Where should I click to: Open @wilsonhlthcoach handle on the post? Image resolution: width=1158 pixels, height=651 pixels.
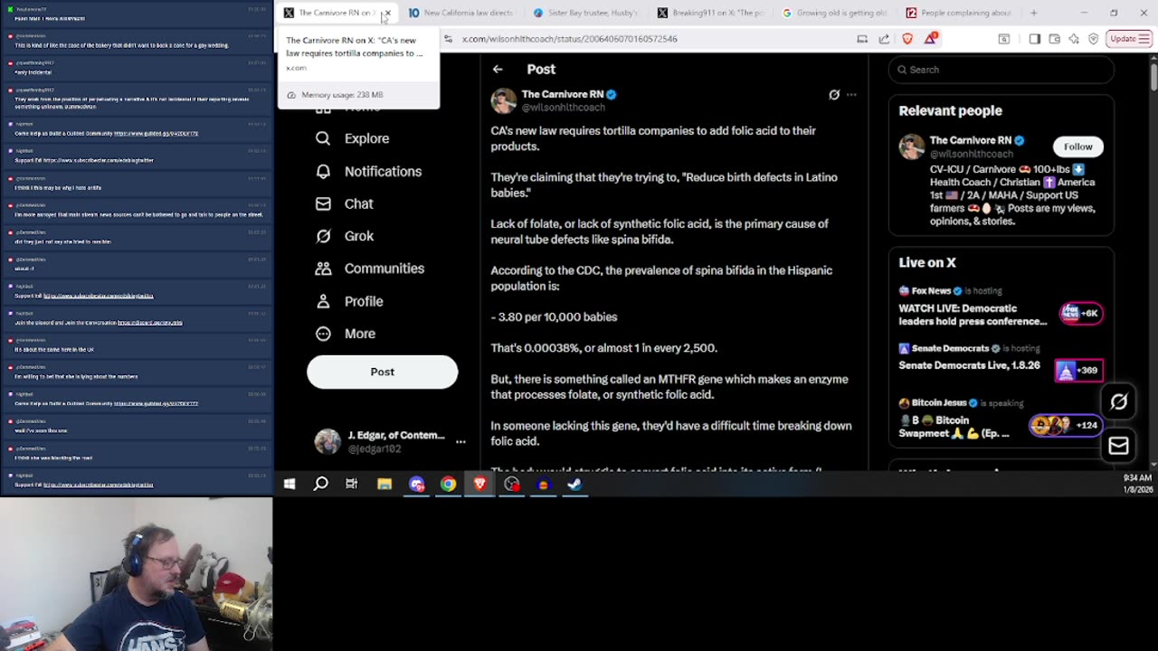click(563, 108)
